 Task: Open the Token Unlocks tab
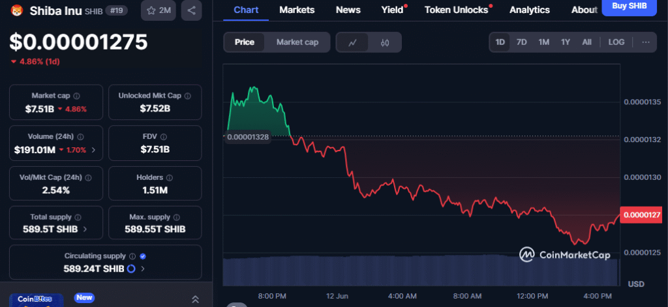[456, 10]
